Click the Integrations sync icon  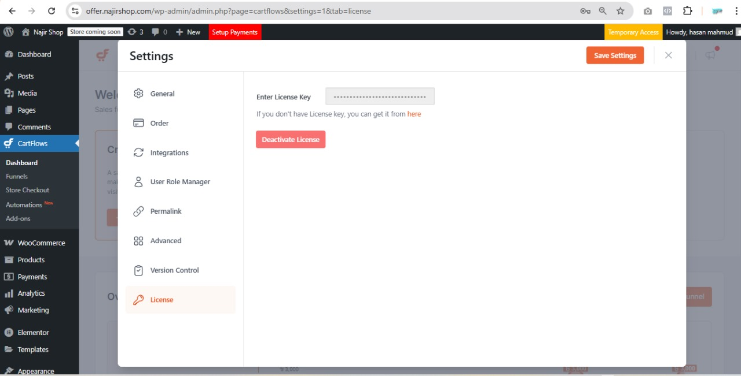coord(138,152)
